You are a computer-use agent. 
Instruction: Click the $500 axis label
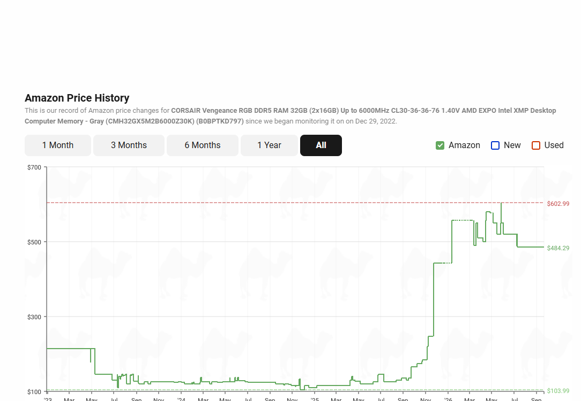(x=34, y=242)
